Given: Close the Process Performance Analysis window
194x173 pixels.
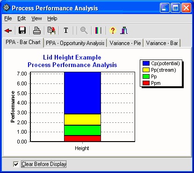Looking at the screenshot, I should (186, 8).
